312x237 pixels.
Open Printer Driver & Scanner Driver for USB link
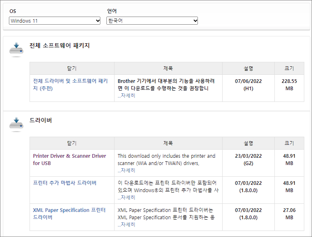coord(70,159)
